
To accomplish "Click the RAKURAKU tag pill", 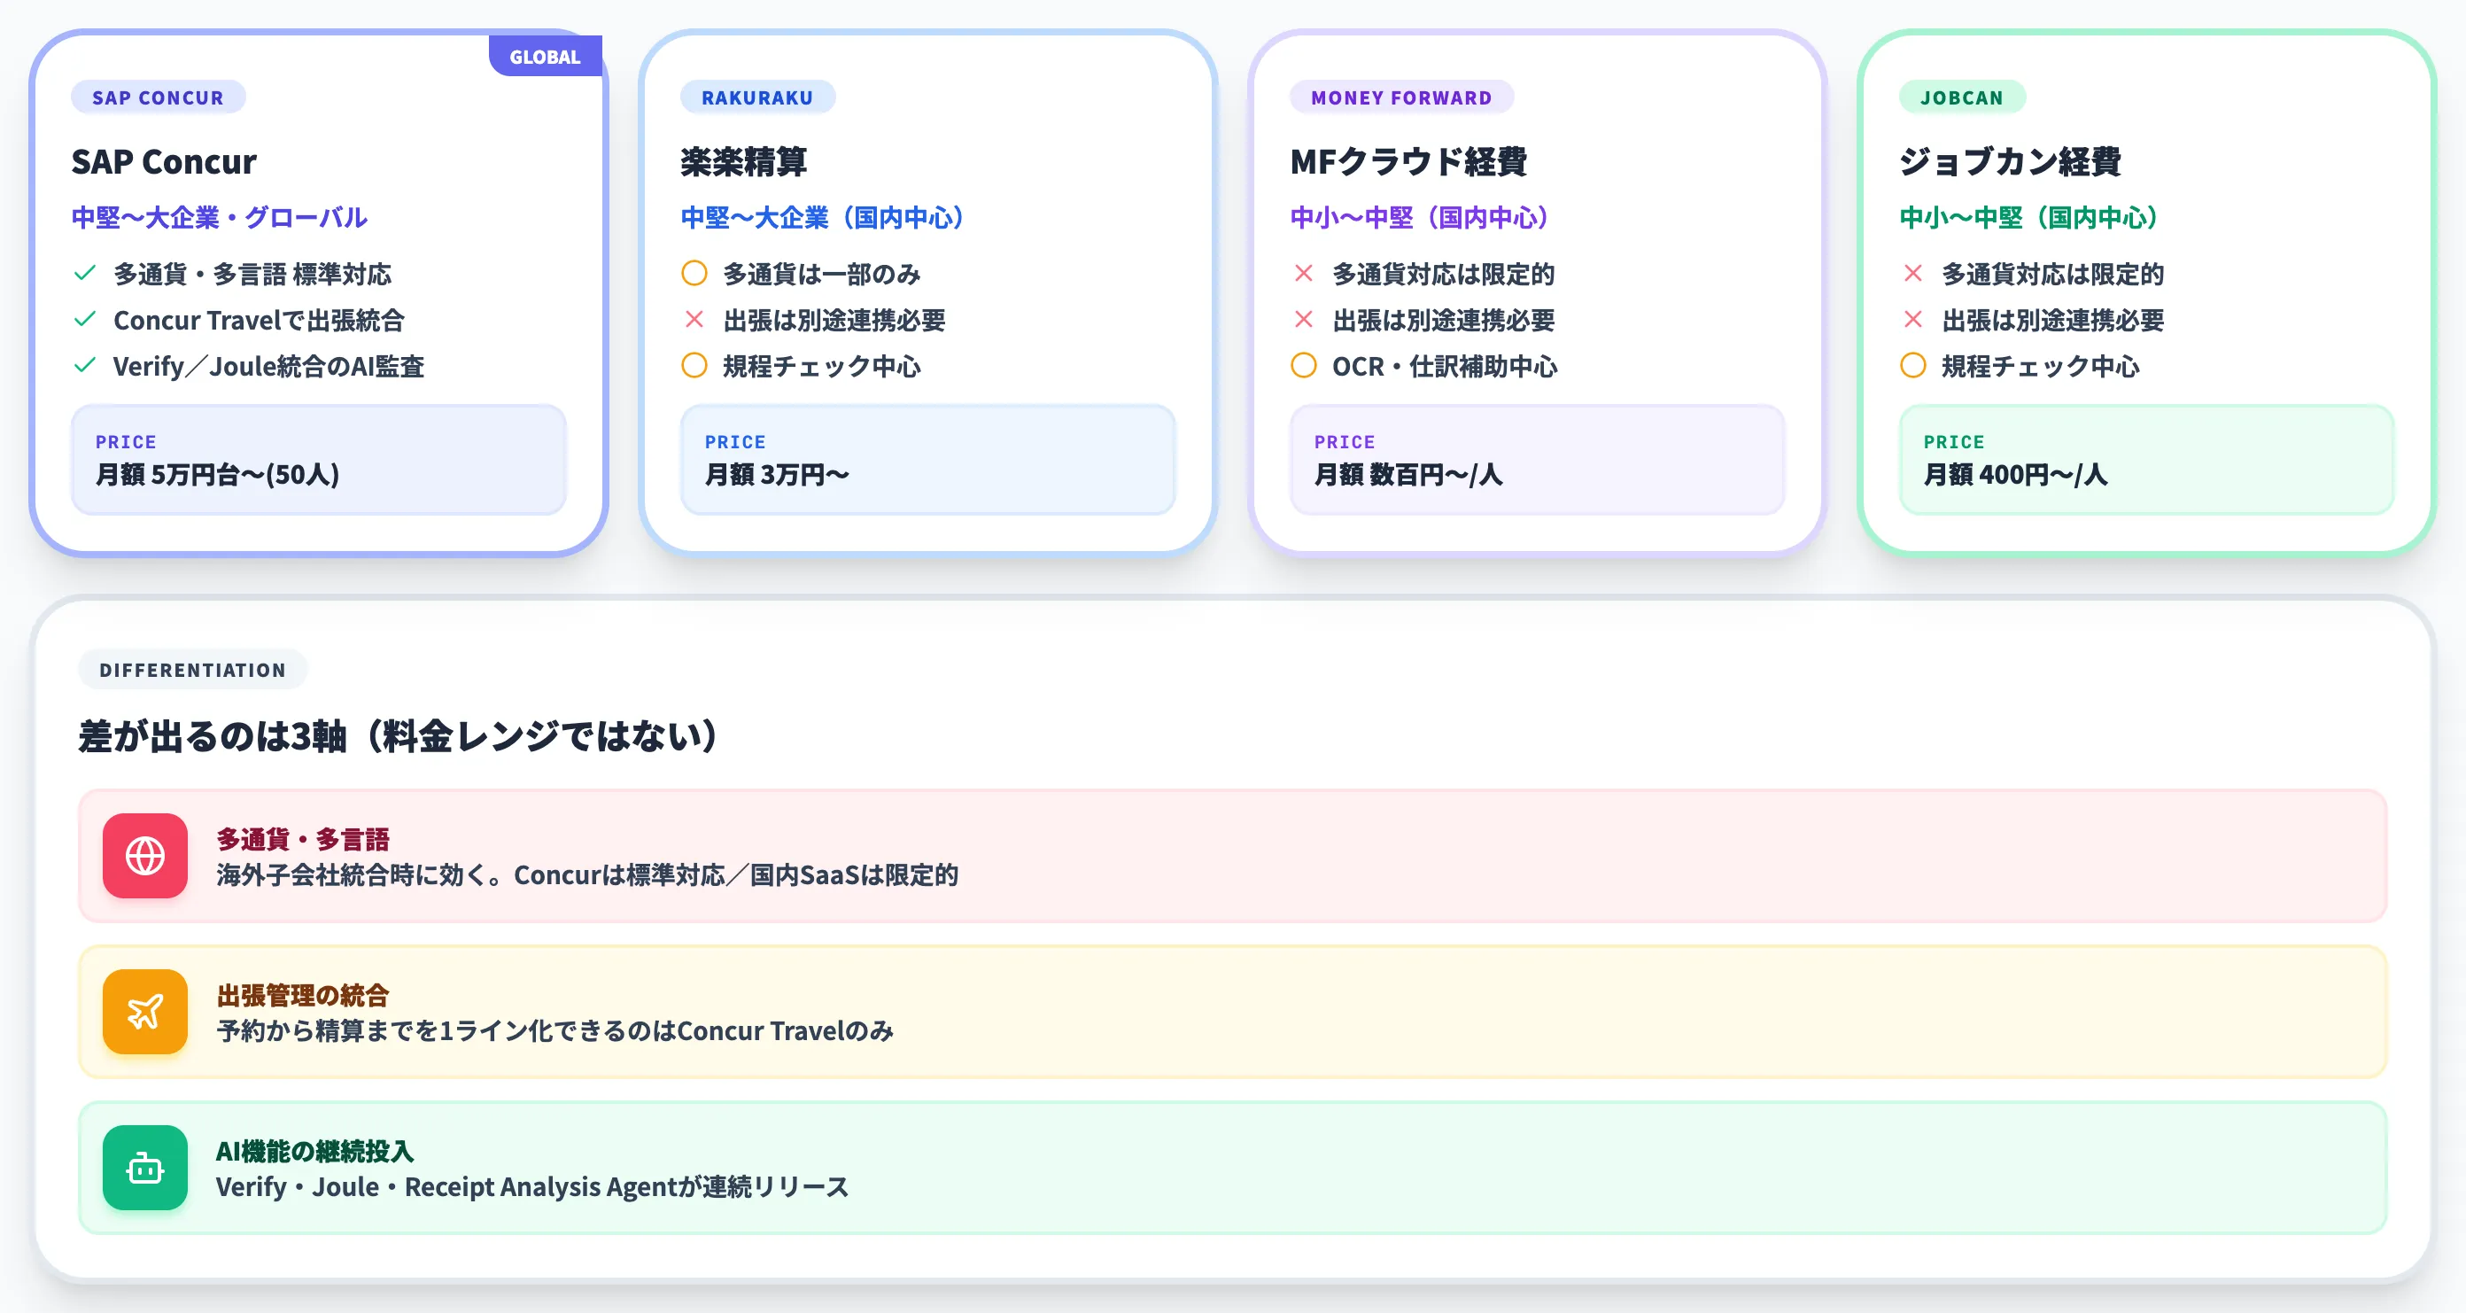I will [757, 97].
